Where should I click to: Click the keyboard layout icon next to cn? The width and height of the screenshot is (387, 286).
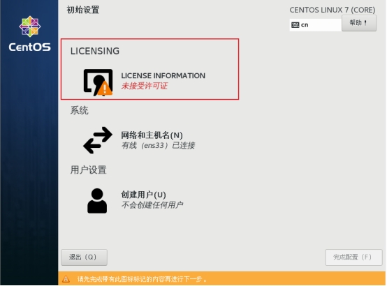tap(295, 25)
